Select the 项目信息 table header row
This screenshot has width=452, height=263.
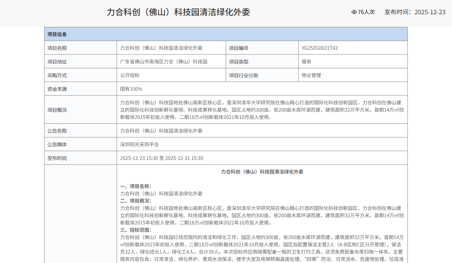[226, 34]
